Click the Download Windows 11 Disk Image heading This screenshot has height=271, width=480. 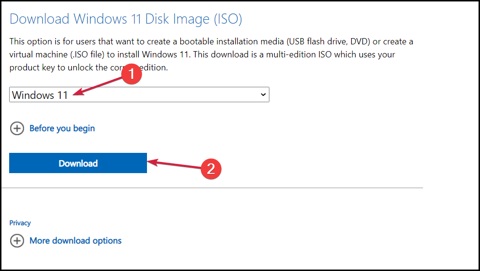pos(126,19)
